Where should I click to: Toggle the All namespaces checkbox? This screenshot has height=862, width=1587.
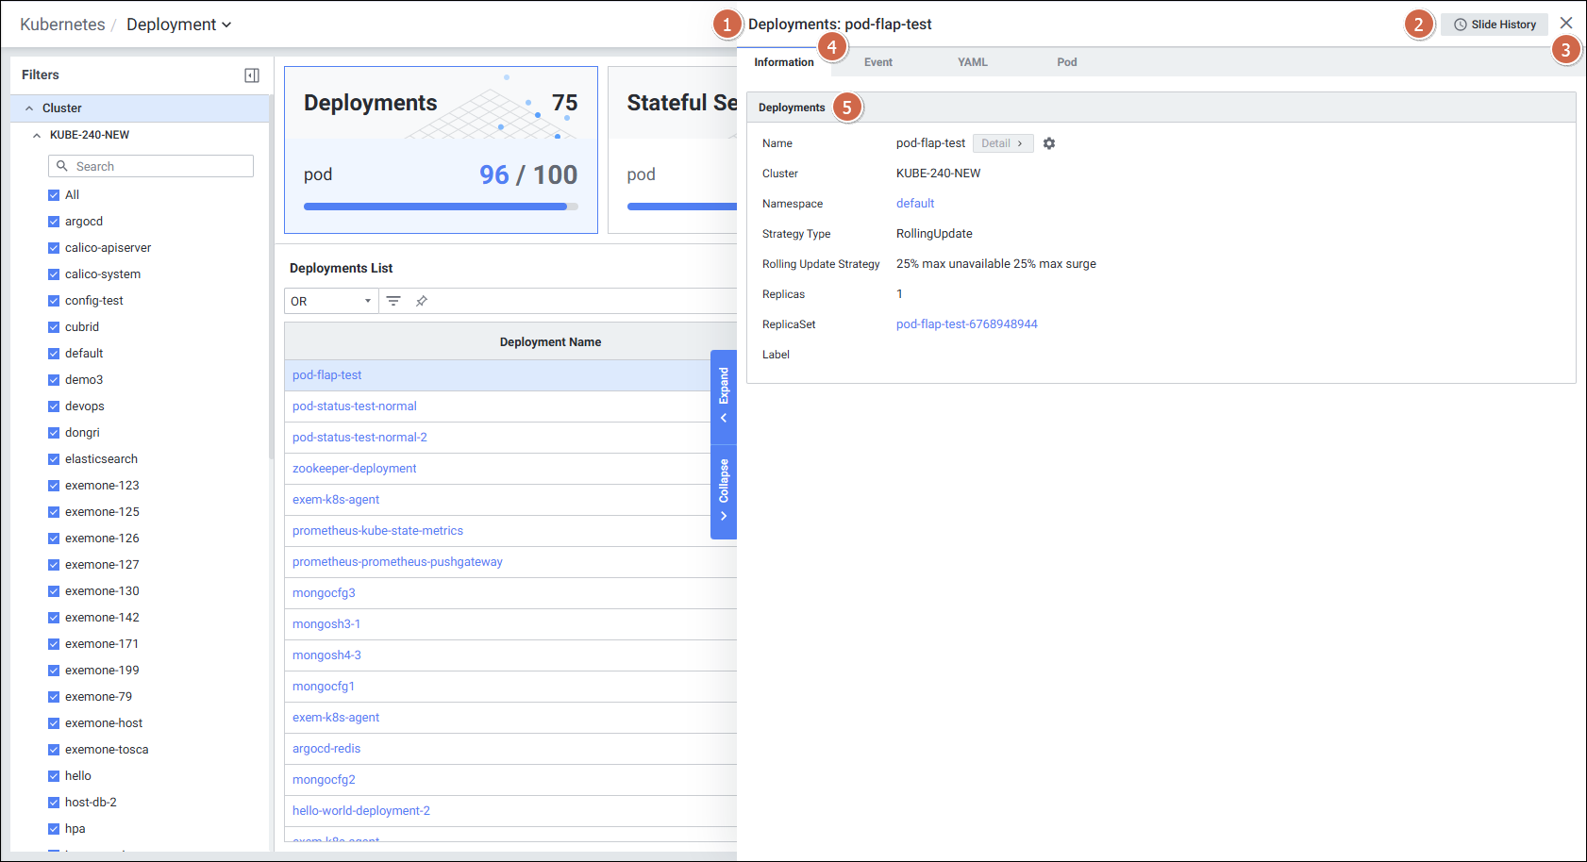click(54, 195)
